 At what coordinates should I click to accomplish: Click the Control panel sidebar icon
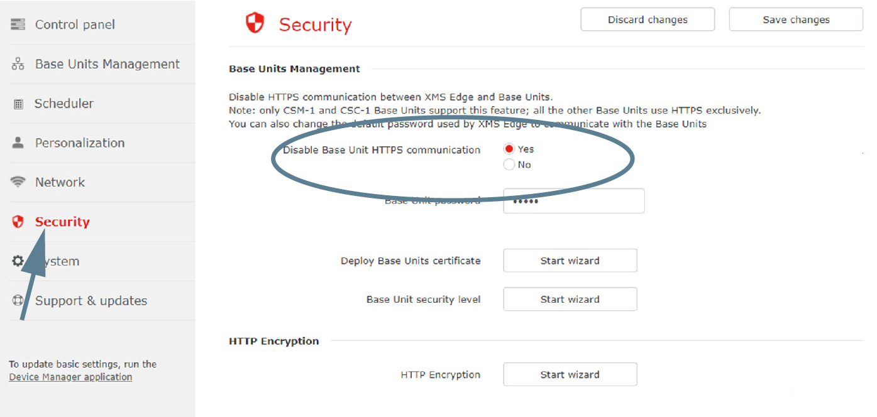(18, 24)
